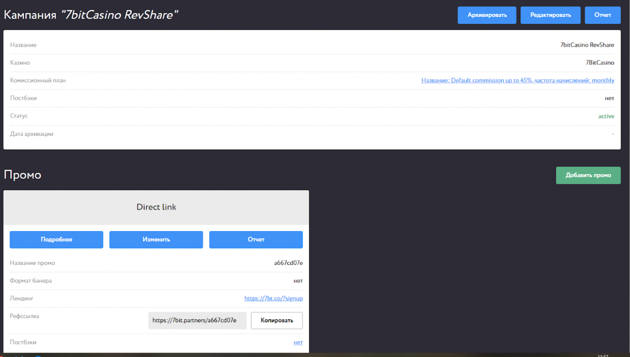Open the campaign Отчет button at top
This screenshot has width=630, height=357.
[602, 15]
